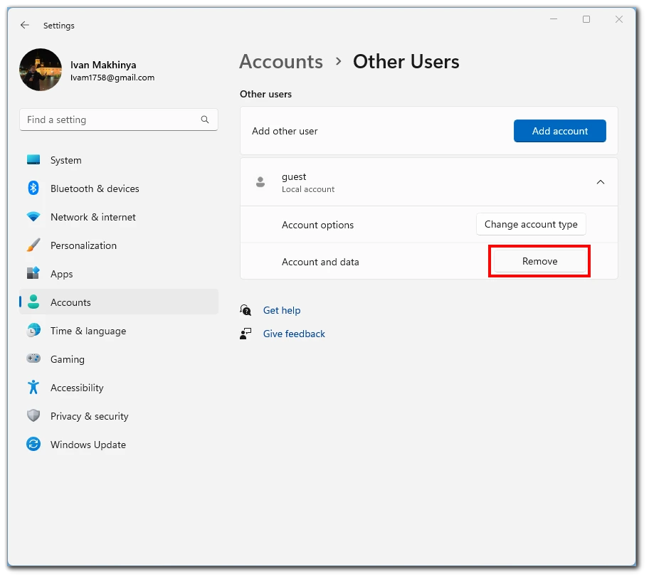Image resolution: width=649 pixels, height=579 pixels.
Task: Open the Get help link
Action: 282,310
